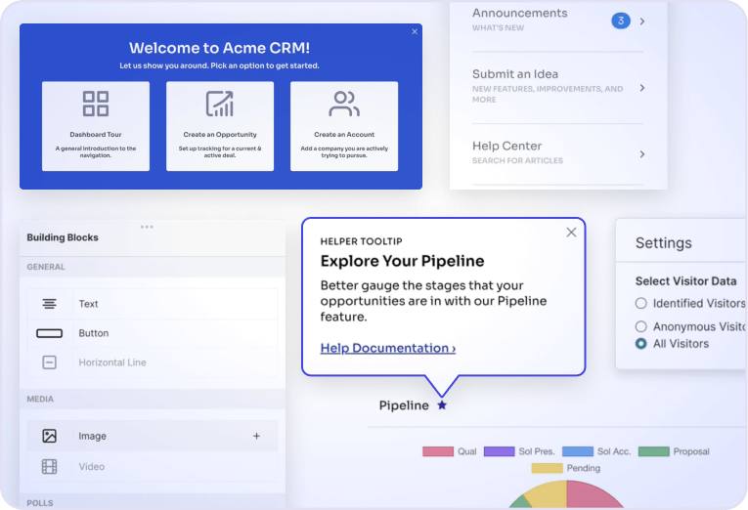Select the Image building block row

[153, 436]
